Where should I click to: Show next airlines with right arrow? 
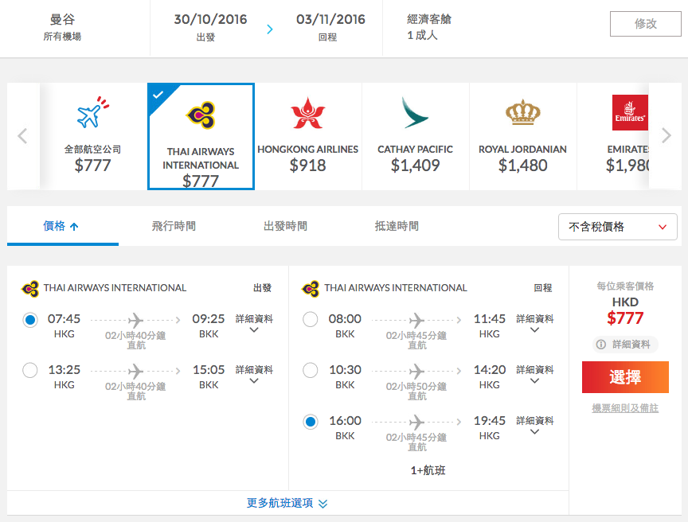click(666, 135)
